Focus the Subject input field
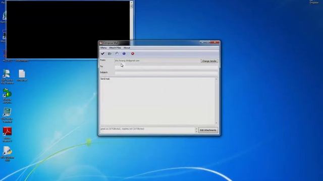The width and height of the screenshot is (323, 181). point(166,72)
